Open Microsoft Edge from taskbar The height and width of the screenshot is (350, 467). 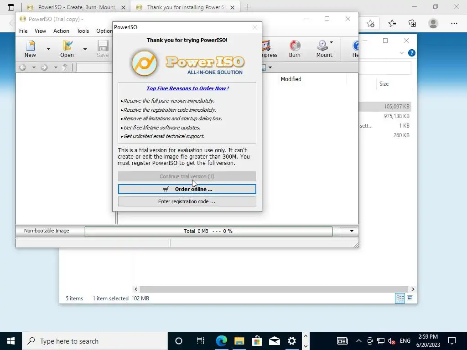[x=221, y=341]
